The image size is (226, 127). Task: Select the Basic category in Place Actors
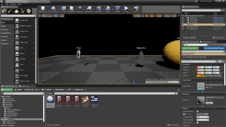tap(7, 23)
